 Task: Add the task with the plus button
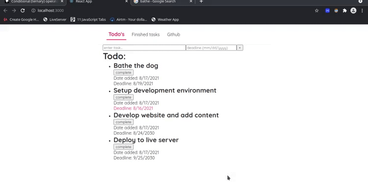click(x=239, y=48)
